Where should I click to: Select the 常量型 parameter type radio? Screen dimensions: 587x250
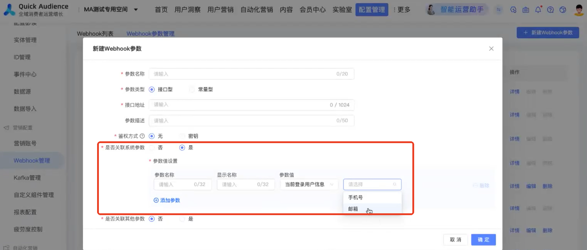click(191, 89)
